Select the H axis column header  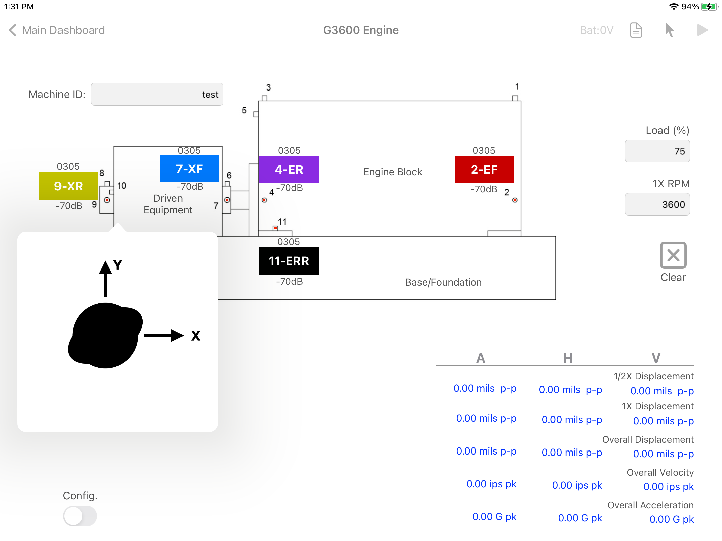pyautogui.click(x=568, y=358)
